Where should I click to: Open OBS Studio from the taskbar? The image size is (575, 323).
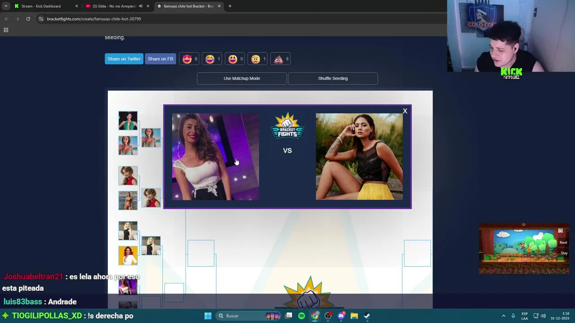[x=328, y=316]
